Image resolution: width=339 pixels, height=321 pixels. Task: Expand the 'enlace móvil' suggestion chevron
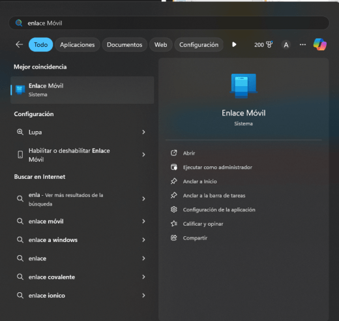[x=143, y=221]
